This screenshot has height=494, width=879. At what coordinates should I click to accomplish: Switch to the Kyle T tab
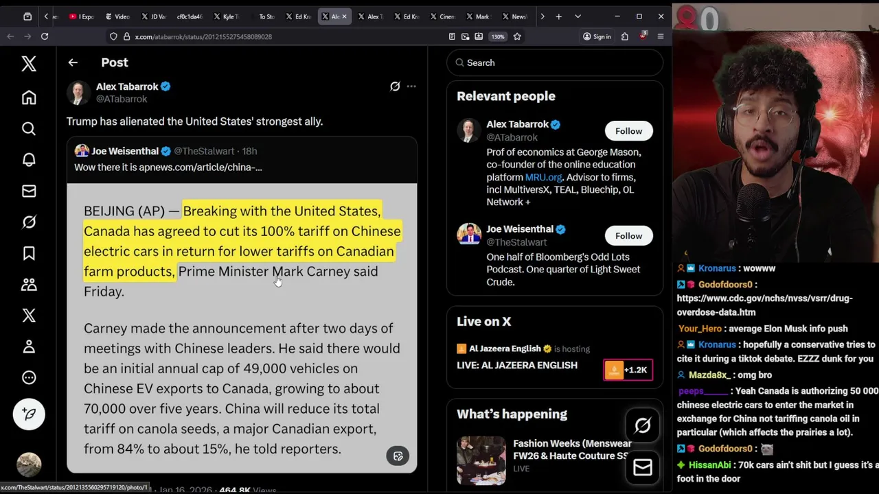(227, 16)
